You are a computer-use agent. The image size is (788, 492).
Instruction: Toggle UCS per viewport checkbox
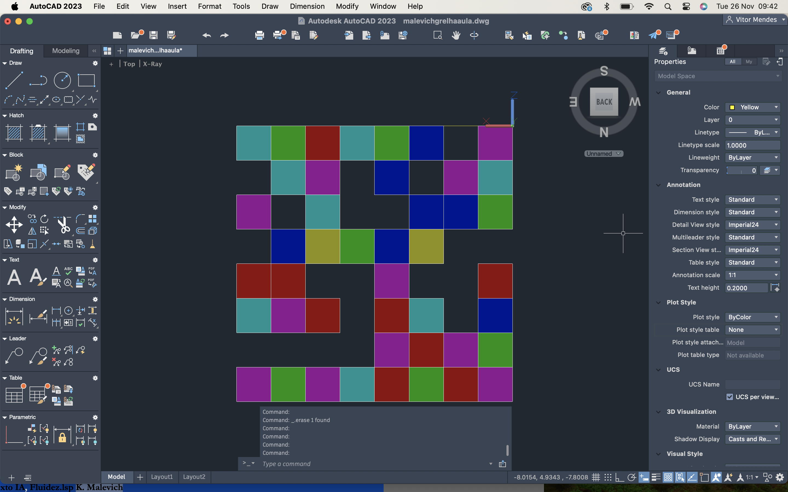point(729,397)
